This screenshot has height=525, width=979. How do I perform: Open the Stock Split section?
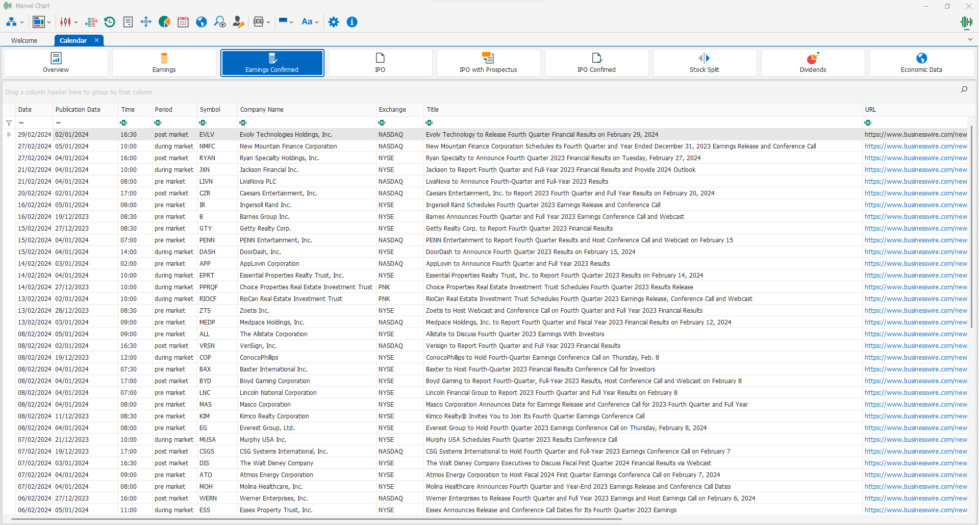click(x=705, y=63)
